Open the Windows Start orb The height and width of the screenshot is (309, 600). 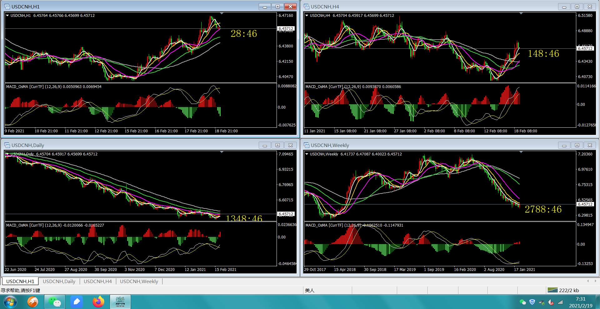point(10,302)
